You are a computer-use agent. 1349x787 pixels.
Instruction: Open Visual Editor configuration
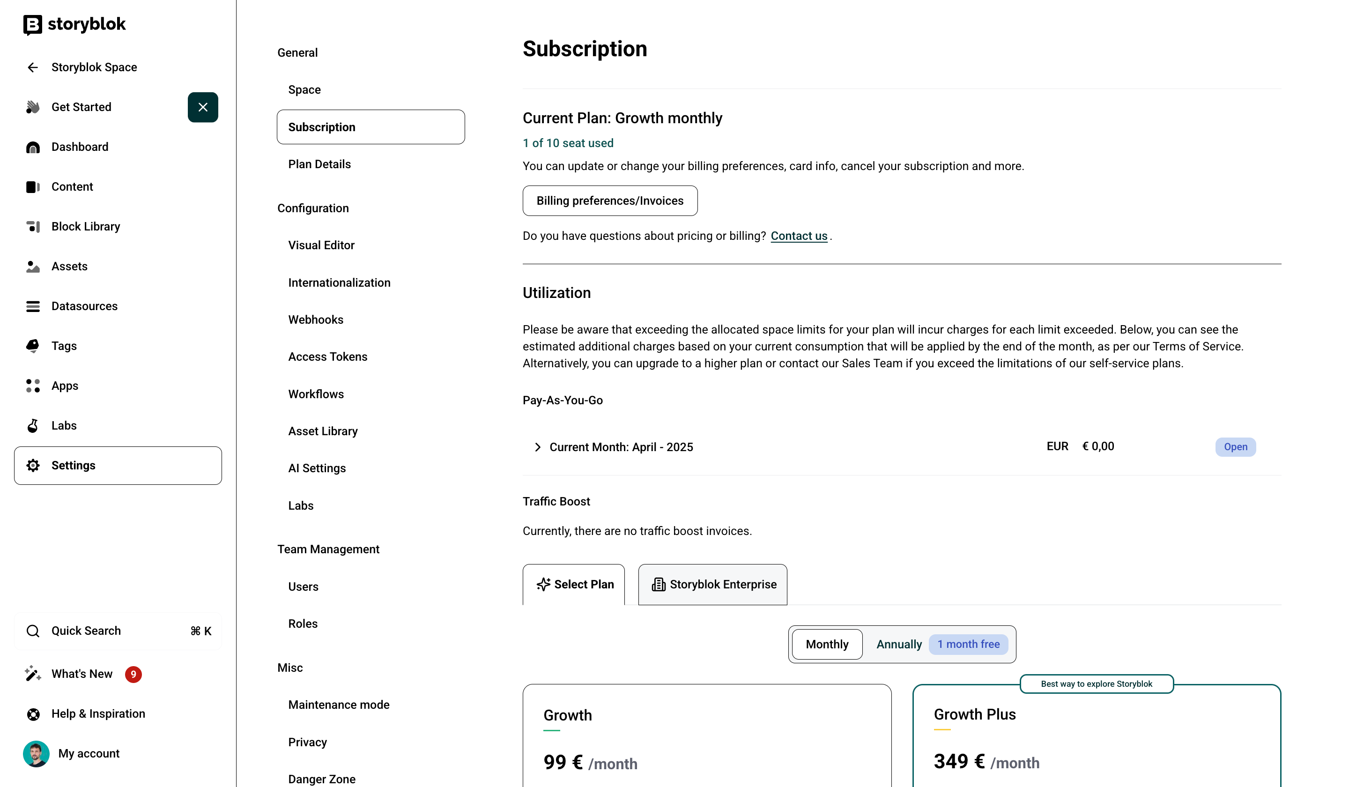point(321,245)
